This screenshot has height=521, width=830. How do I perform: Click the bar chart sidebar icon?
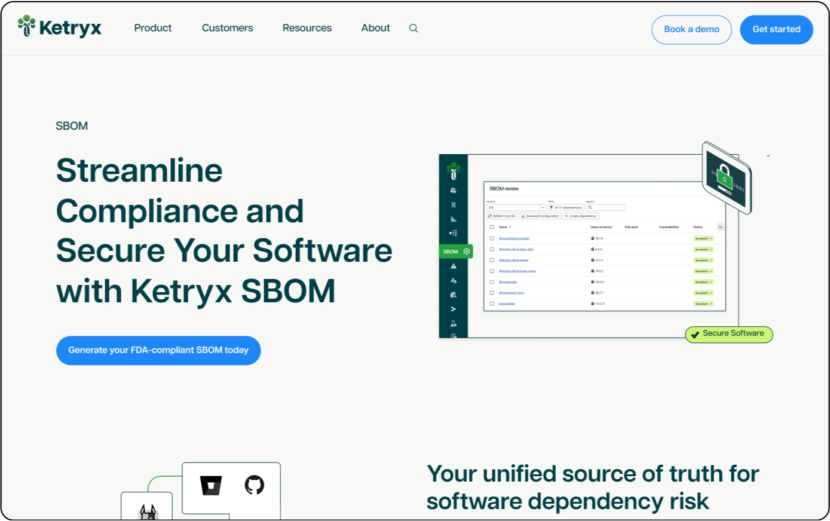(x=454, y=219)
